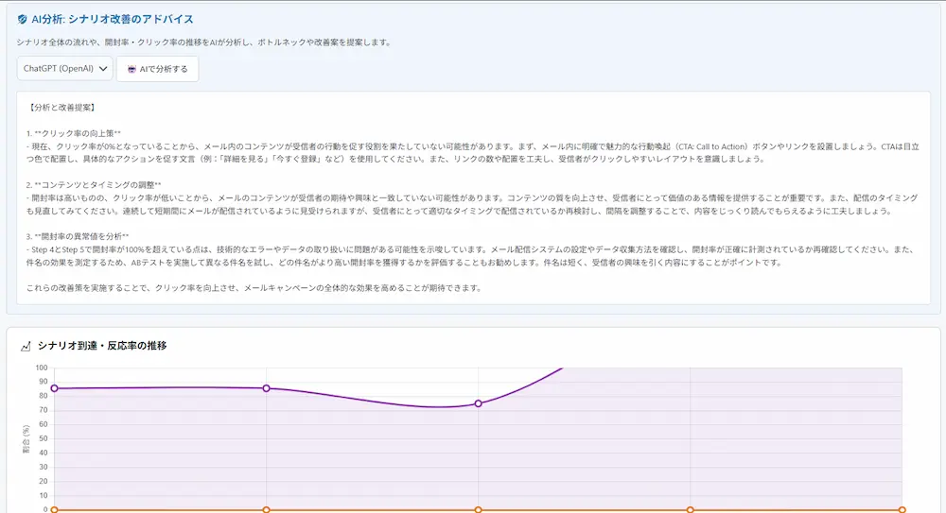Click the 割合 (%) axis label
This screenshot has height=513, width=946.
pyautogui.click(x=26, y=439)
